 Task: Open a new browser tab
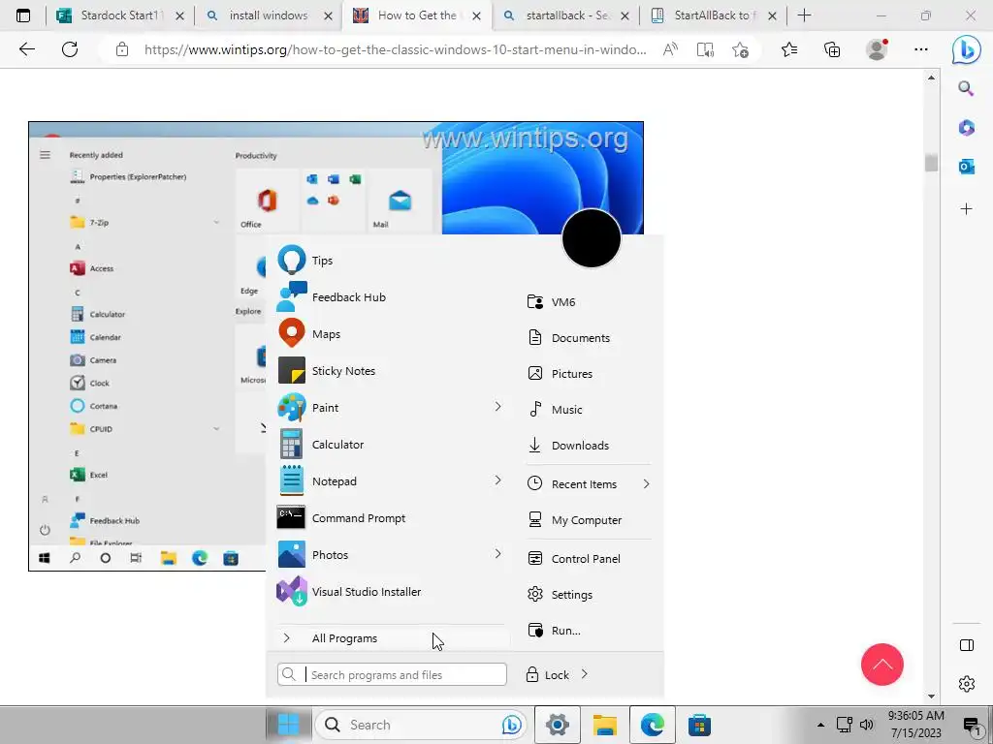tap(804, 15)
